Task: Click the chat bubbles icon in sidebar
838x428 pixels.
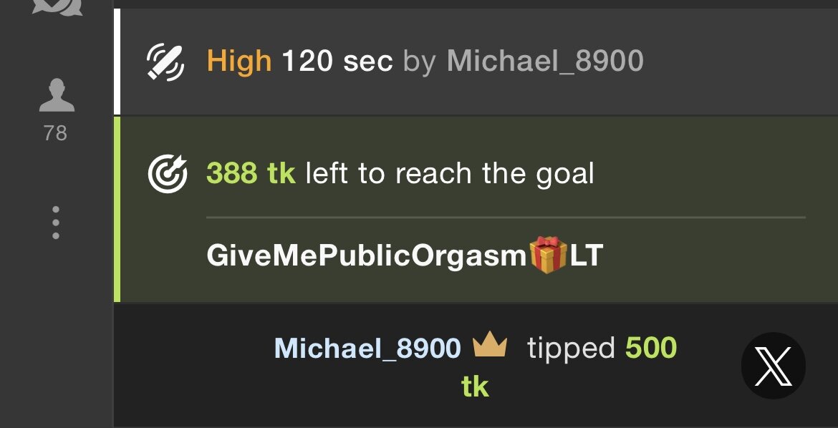Action: coord(56,6)
